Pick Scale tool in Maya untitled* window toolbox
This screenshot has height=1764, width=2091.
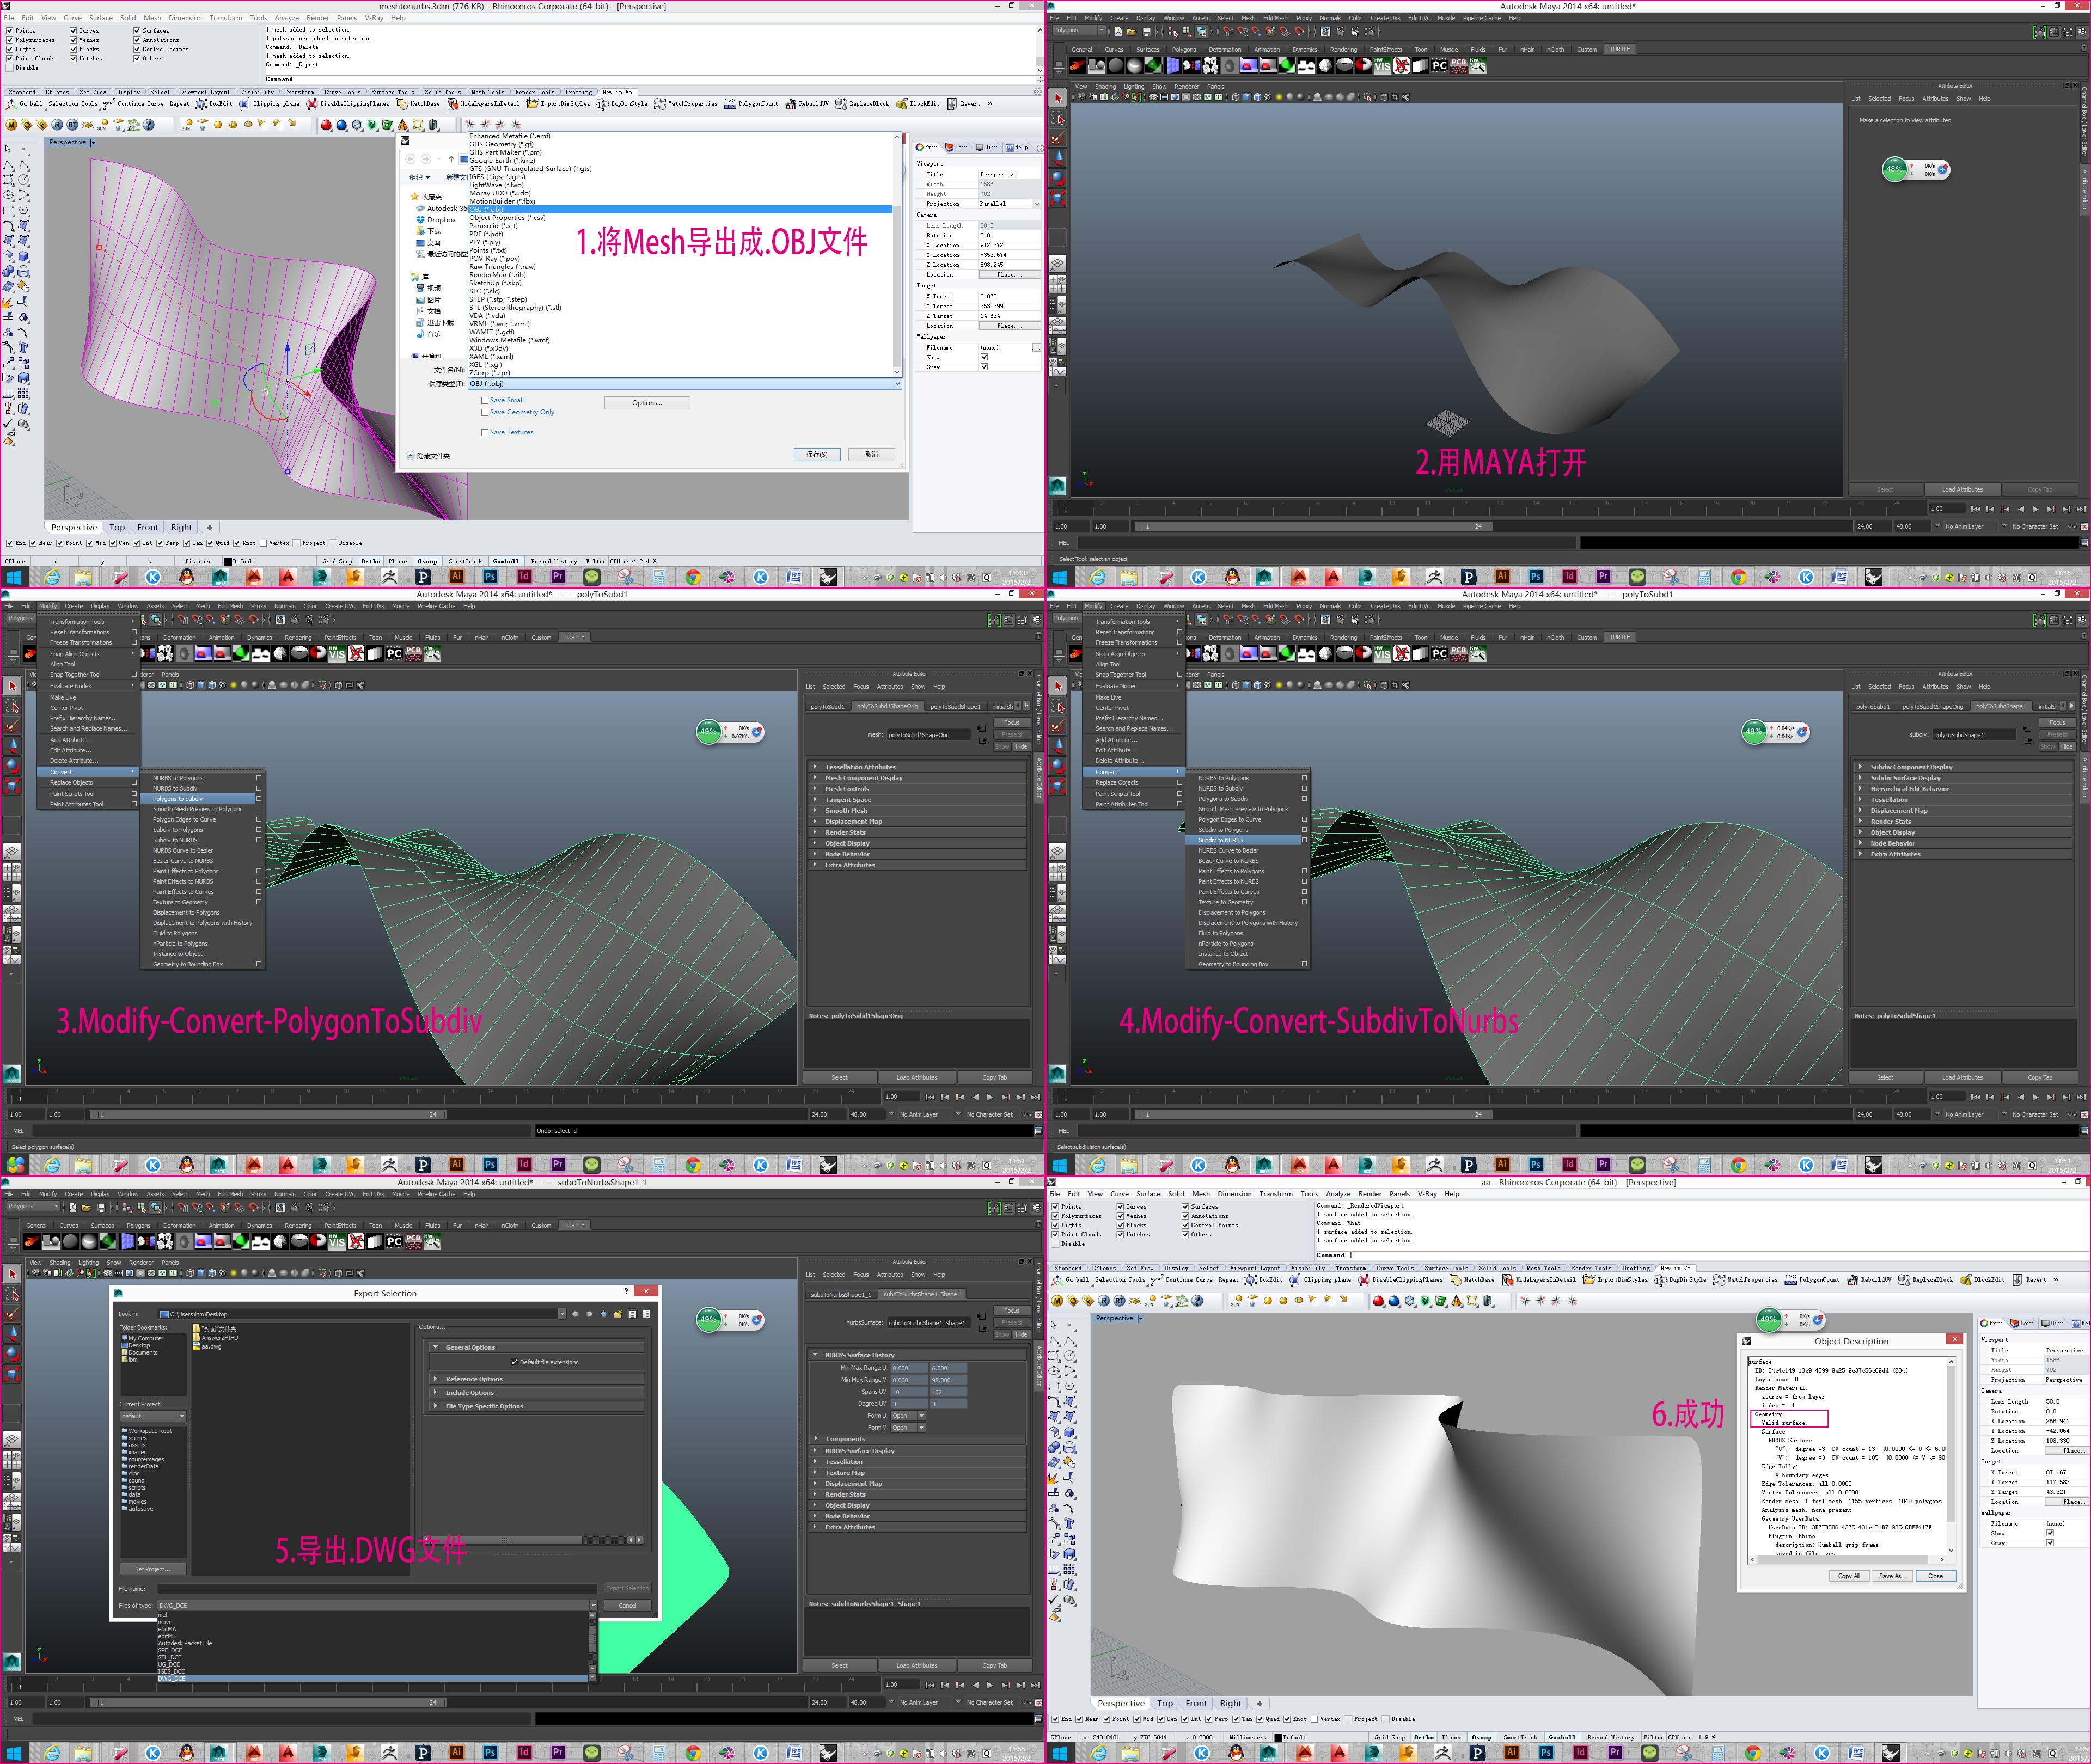[x=1058, y=198]
